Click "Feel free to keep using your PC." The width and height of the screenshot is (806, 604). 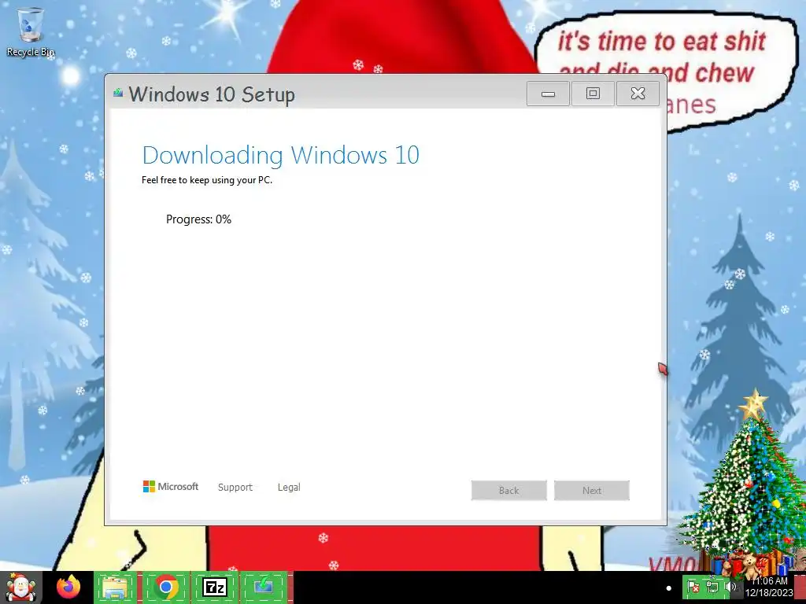point(207,180)
